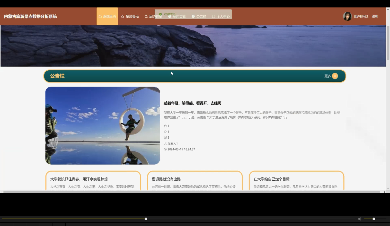Open 周边美食 menu item

click(x=177, y=16)
